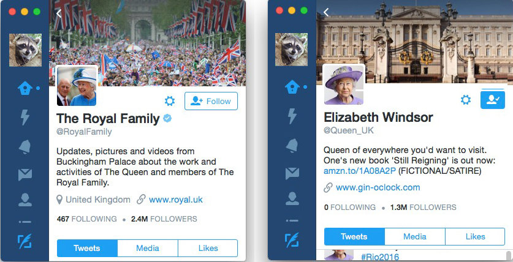Follow The Royal Family account
This screenshot has height=262, width=513.
(x=211, y=101)
